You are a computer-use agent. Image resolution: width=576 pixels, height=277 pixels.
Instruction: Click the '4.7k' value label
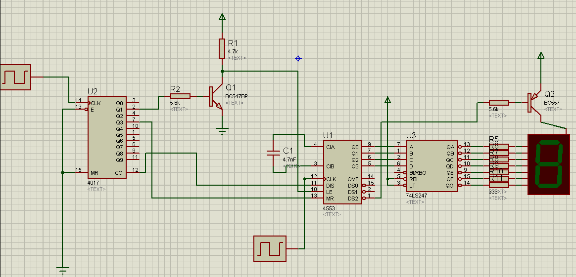[x=233, y=52]
